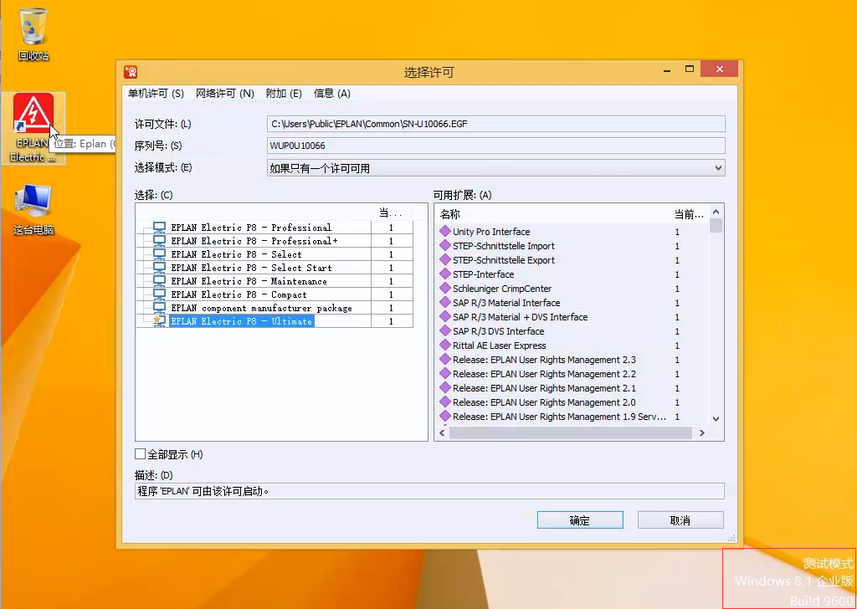857x609 pixels.
Task: Open the Recycle Bin desktop icon
Action: [33, 33]
